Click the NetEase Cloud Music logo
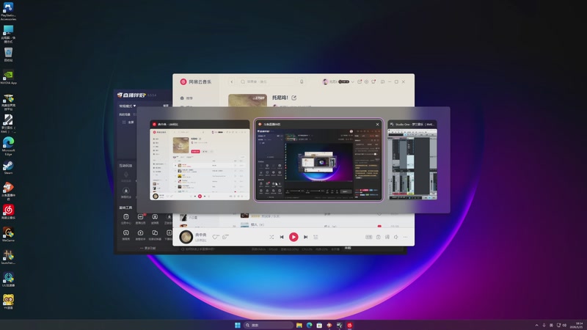 coord(196,81)
